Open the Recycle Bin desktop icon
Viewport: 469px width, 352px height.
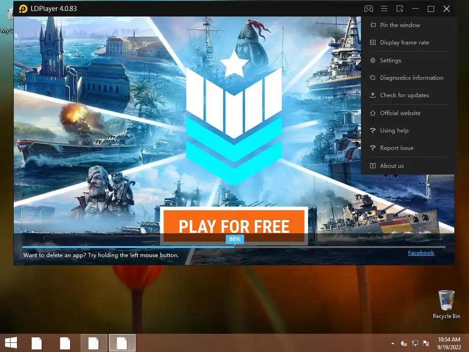coord(446,304)
